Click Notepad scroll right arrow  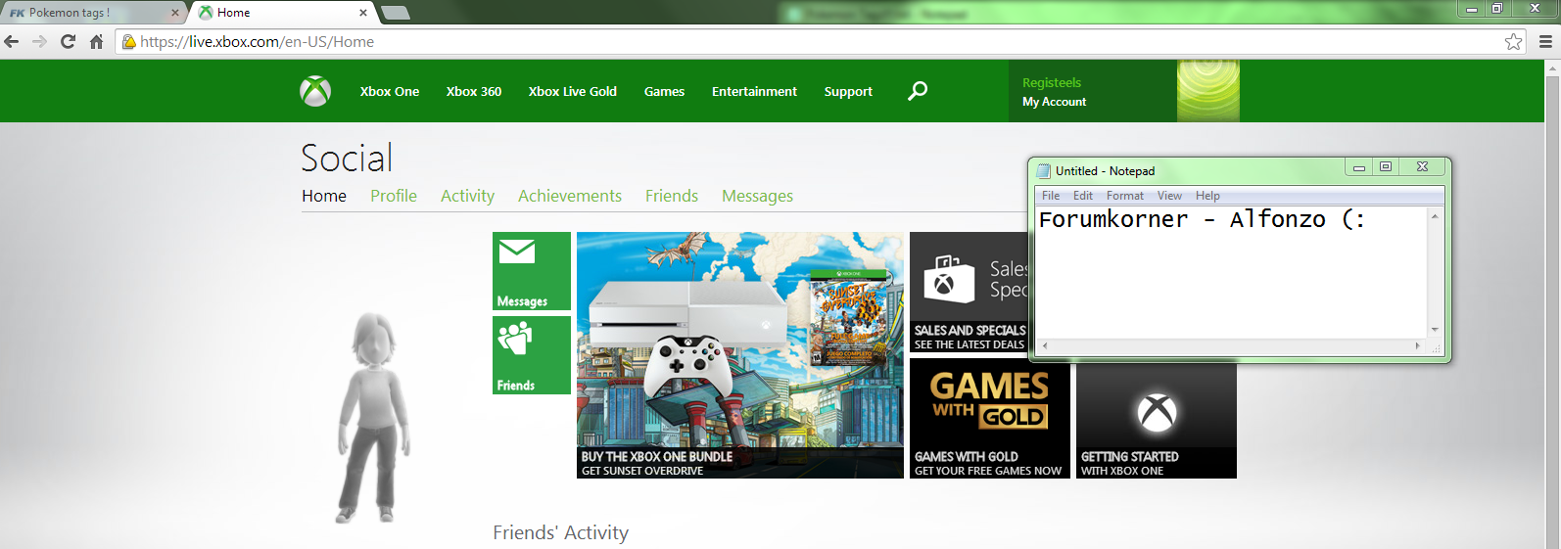coord(1418,345)
